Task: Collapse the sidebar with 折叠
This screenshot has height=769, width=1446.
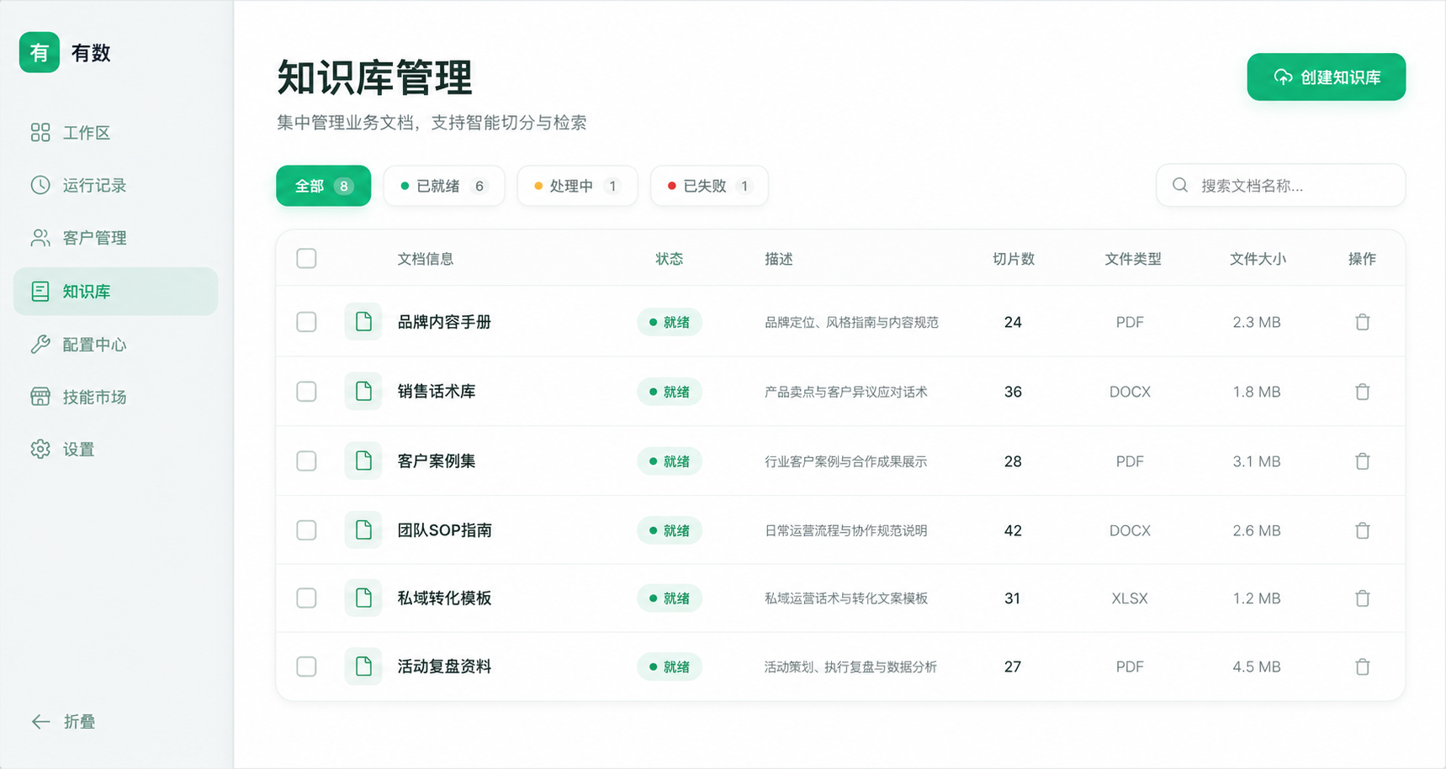Action: pos(63,722)
